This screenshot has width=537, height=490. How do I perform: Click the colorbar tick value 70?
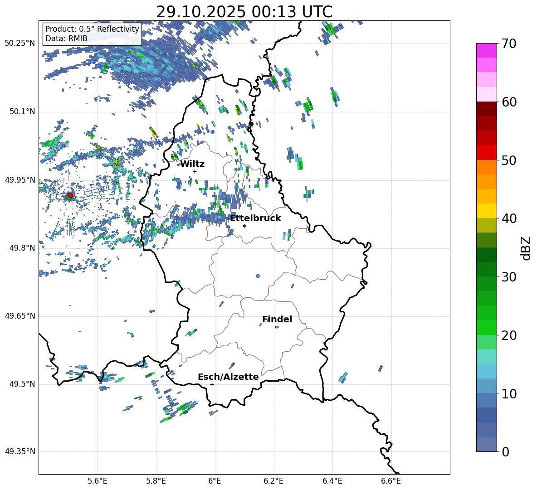click(509, 44)
